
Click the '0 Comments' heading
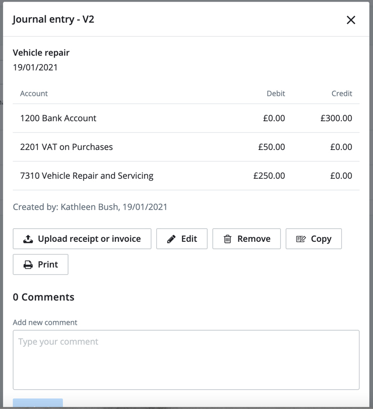[x=43, y=297]
